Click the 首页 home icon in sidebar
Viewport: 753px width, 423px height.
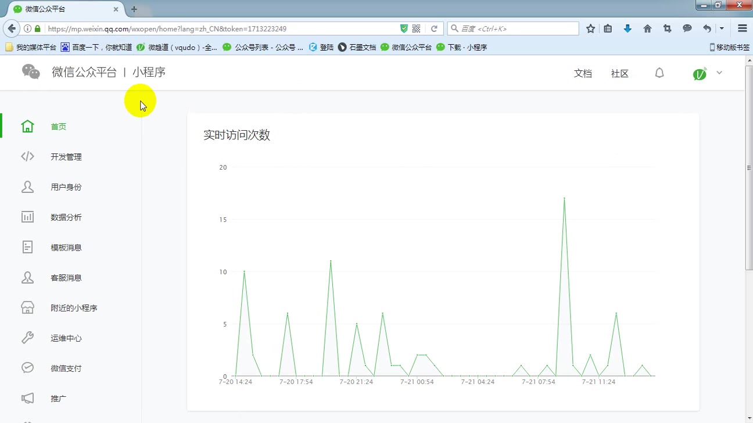click(x=27, y=126)
